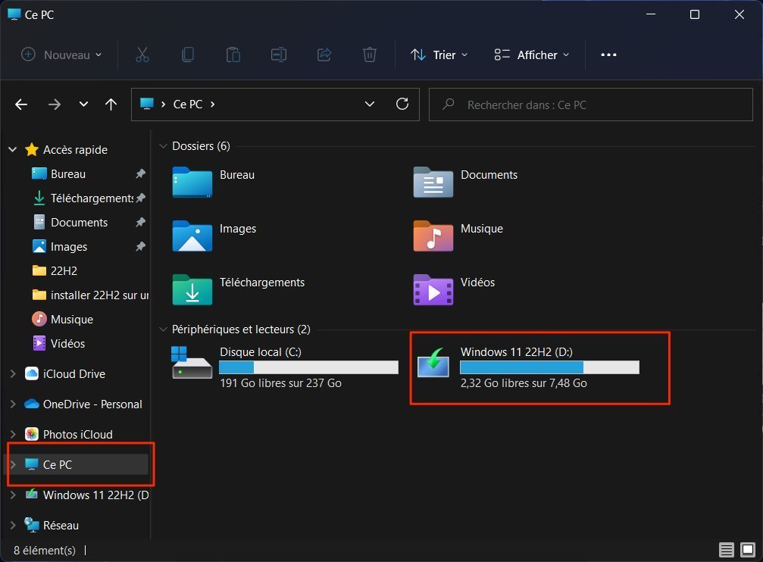This screenshot has height=562, width=763.
Task: Open the Téléchargements folder in Dossiers
Action: coord(192,289)
